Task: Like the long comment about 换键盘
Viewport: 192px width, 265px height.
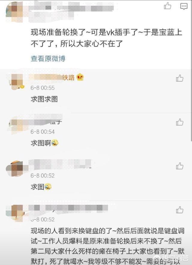Action: tap(179, 210)
